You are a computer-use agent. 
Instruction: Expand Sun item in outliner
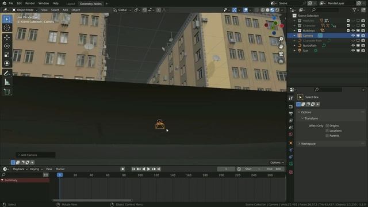coord(294,51)
